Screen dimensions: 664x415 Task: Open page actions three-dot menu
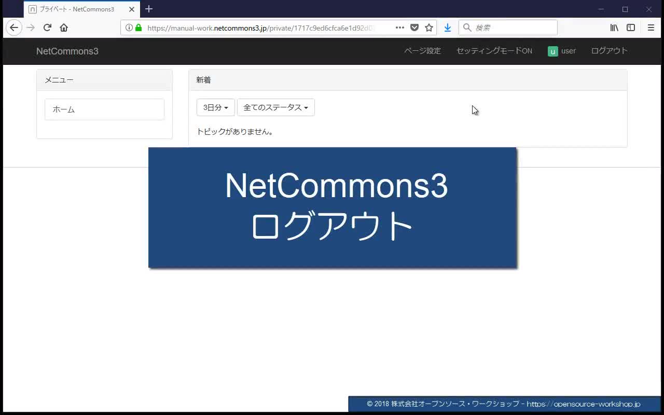[400, 27]
